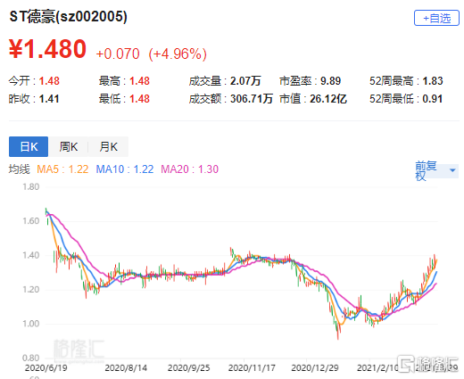Click the price change +0.070
This screenshot has width=464, height=379.
(x=118, y=54)
